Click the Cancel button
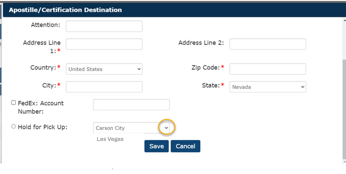The height and width of the screenshot is (174, 346). [185, 146]
